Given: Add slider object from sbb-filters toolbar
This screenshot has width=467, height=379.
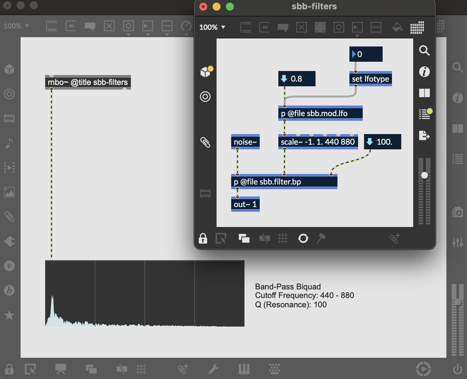Looking at the screenshot, I should pyautogui.click(x=376, y=27).
